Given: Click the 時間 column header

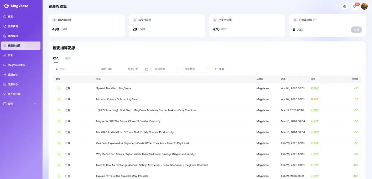Looking at the screenshot, I should (283, 79).
